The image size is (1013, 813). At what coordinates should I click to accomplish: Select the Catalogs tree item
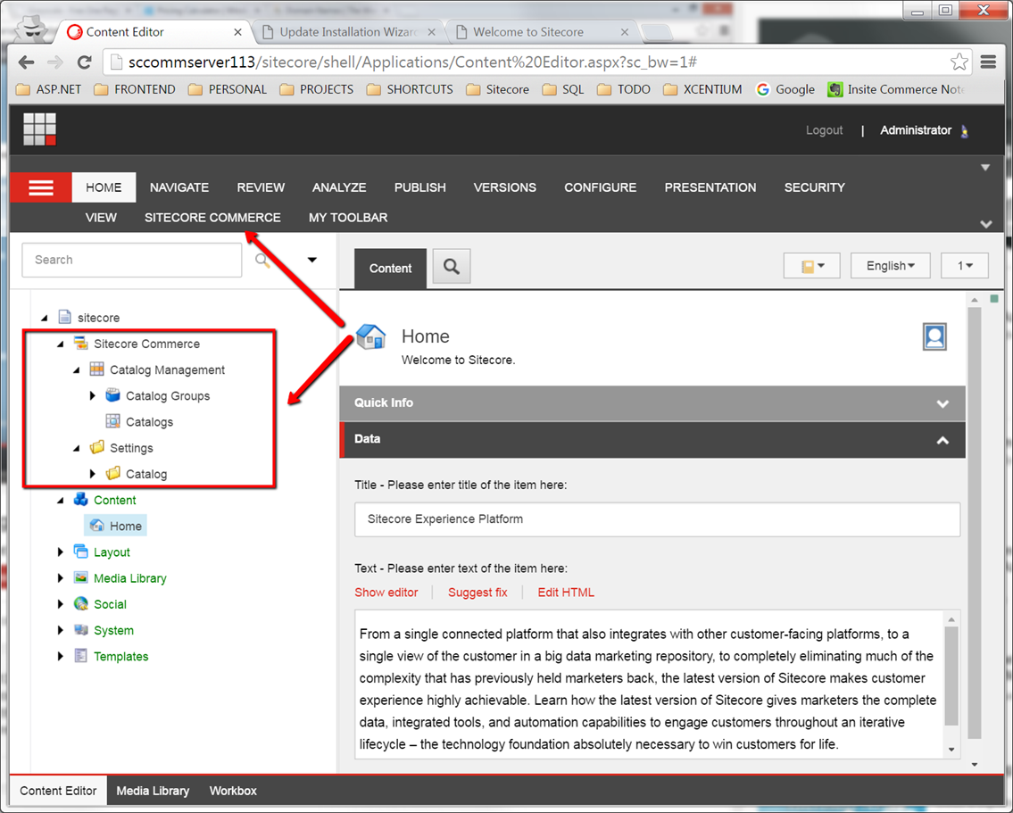(x=149, y=422)
